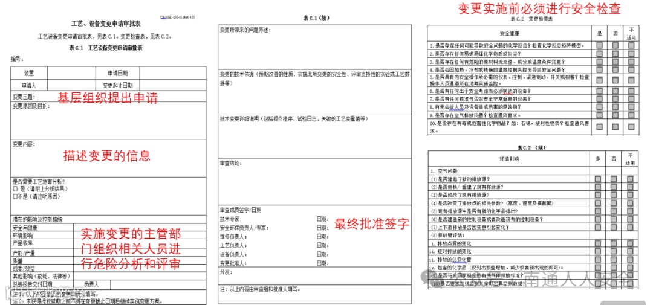Tick 是 for 排放的总变化量 row

pos(598,259)
